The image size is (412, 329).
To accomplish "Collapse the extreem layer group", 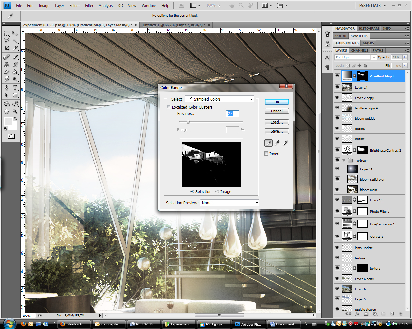I will tap(344, 160).
